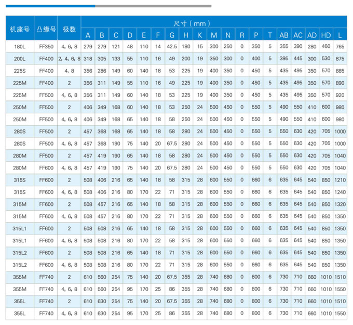The image size is (353, 325).
Task: Click column header HD
Action: click(326, 35)
